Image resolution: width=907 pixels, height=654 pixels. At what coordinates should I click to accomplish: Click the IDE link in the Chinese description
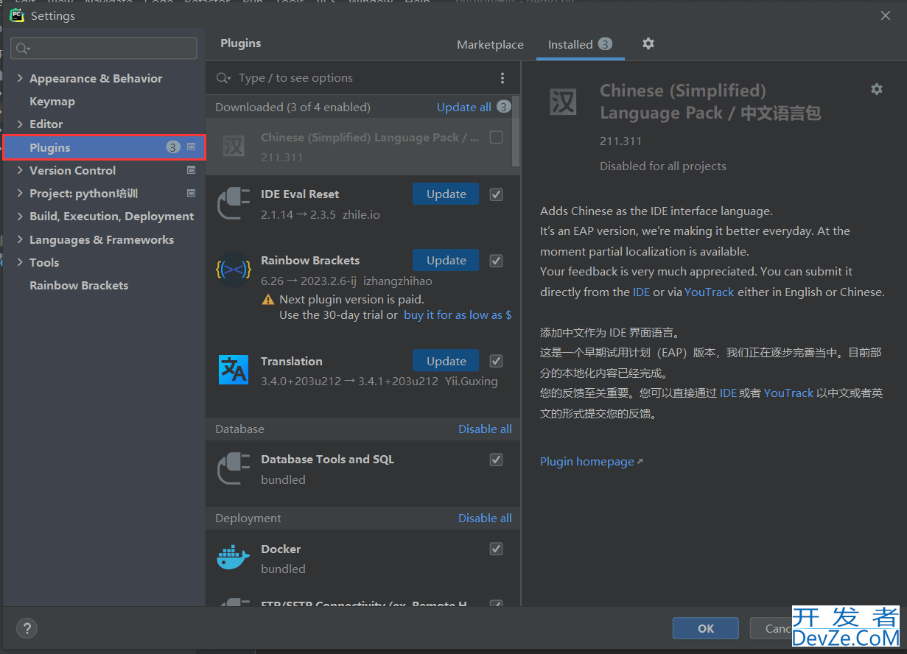coord(728,393)
